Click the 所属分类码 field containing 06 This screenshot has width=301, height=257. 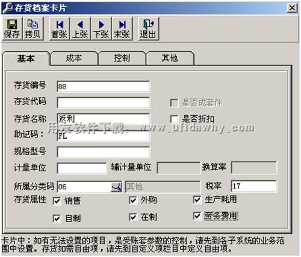84,187
